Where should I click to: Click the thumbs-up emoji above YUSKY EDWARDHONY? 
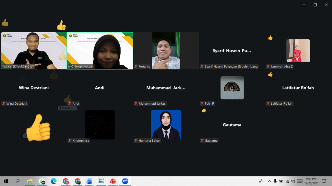click(5, 23)
